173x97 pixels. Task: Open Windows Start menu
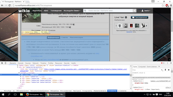click(x=3, y=95)
